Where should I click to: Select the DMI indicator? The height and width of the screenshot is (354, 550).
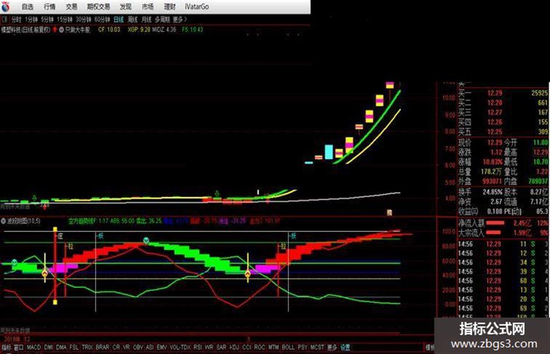(x=48, y=348)
